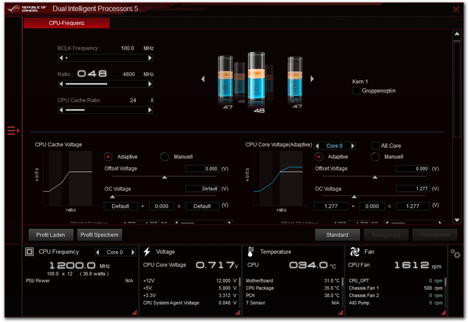Image resolution: width=468 pixels, height=322 pixels.
Task: Enable the All Core checkbox
Action: (x=375, y=146)
